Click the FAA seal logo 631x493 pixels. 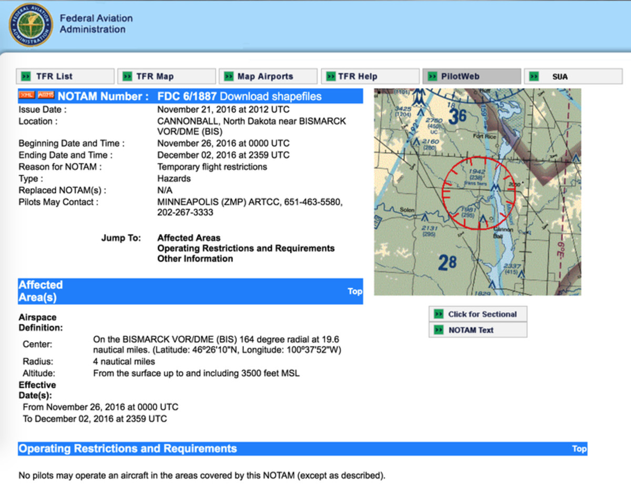point(31,25)
